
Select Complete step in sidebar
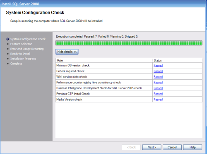pyautogui.click(x=16, y=64)
